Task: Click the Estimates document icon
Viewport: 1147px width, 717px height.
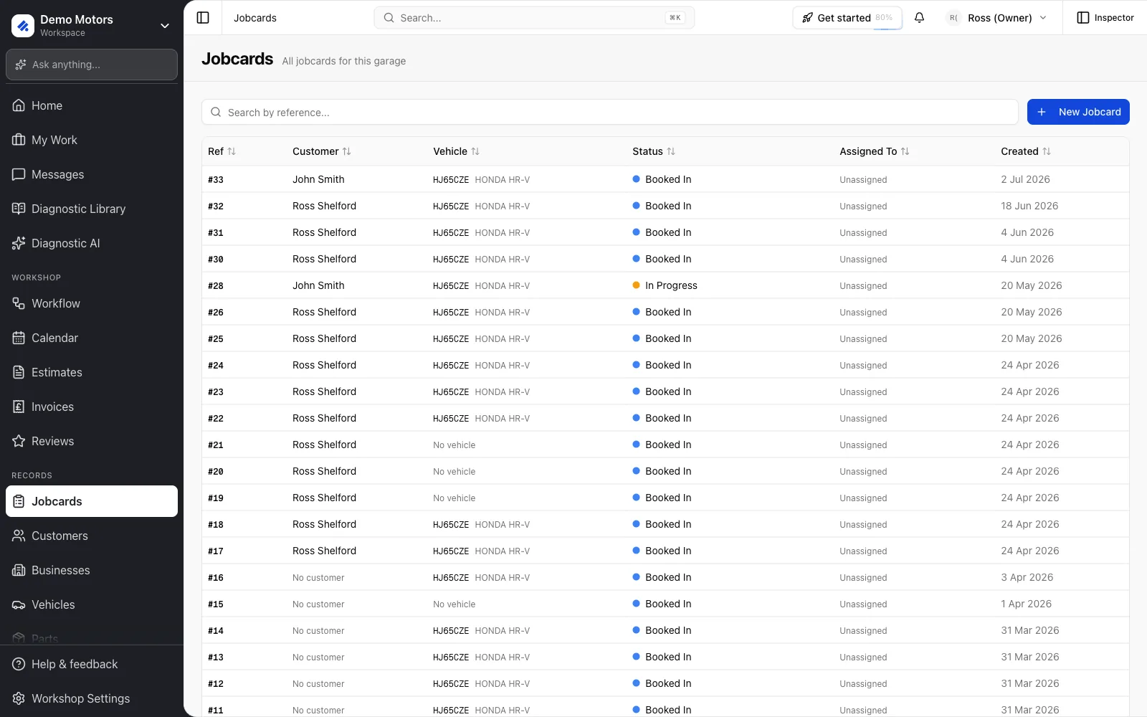Action: click(19, 372)
